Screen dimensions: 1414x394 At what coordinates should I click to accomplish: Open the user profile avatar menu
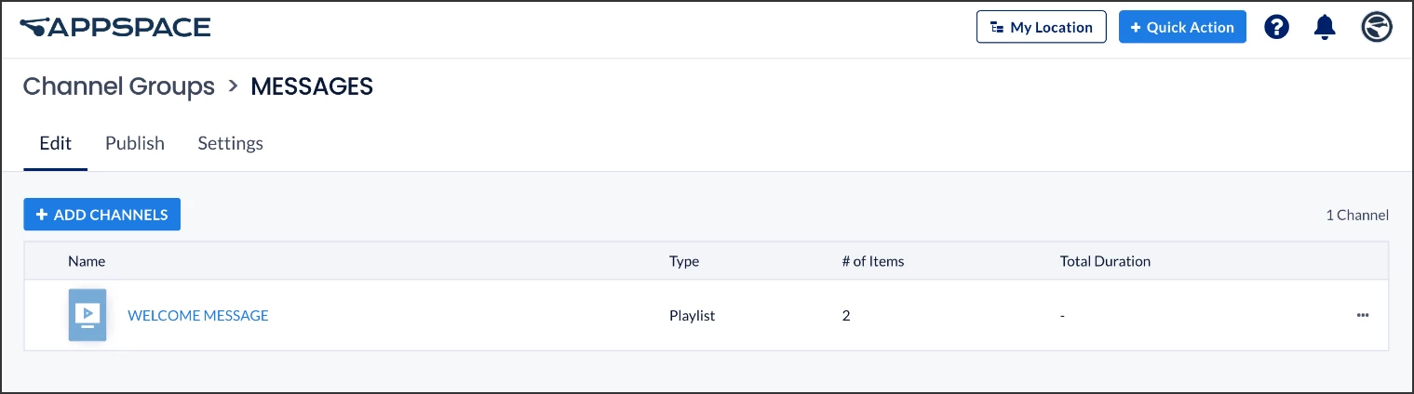point(1377,27)
